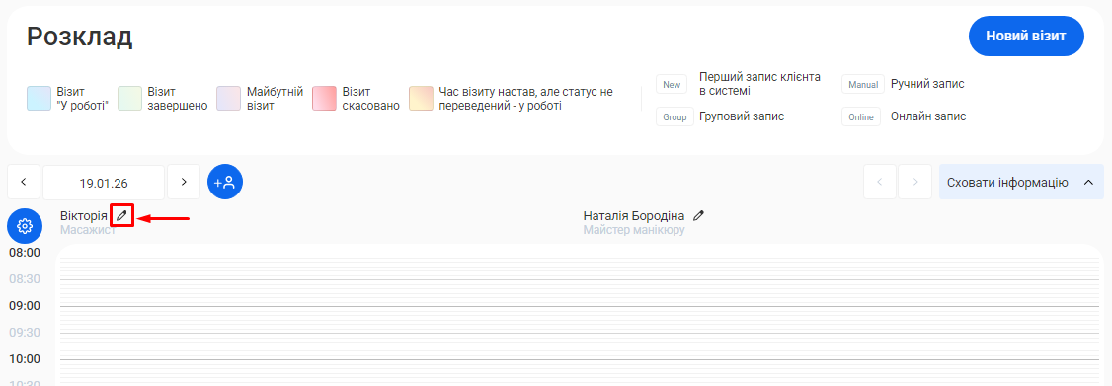This screenshot has height=386, width=1112.
Task: Click the 09:30 time label
Action: 25,332
